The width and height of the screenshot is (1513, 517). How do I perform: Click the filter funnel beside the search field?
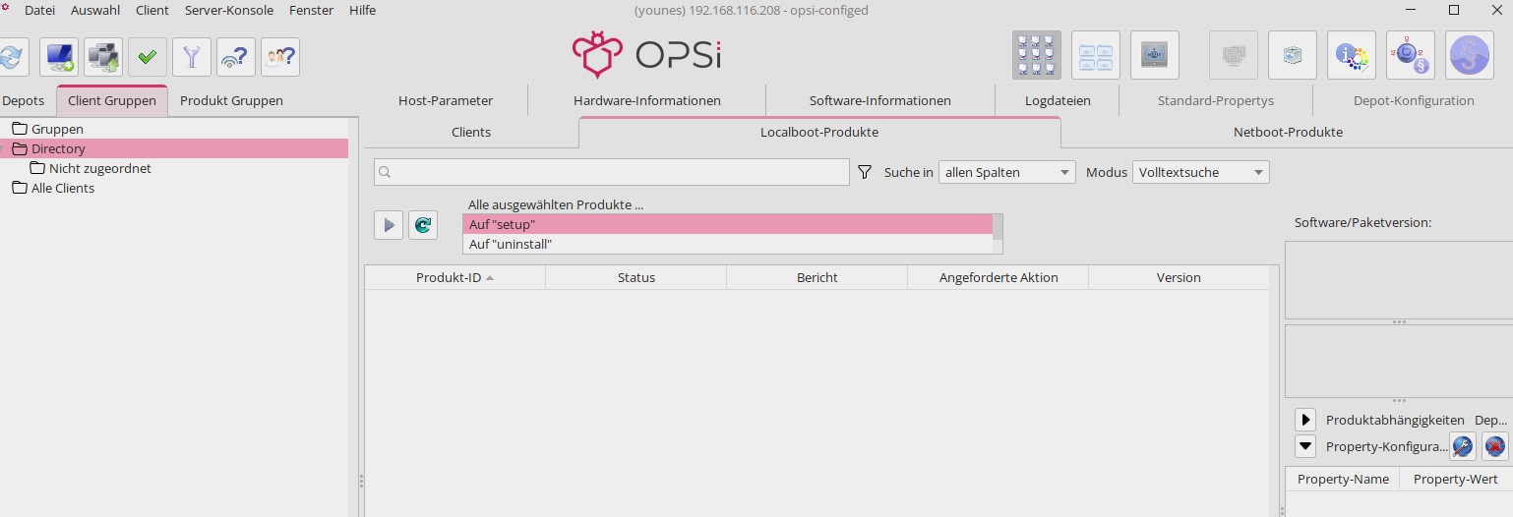[x=865, y=172]
